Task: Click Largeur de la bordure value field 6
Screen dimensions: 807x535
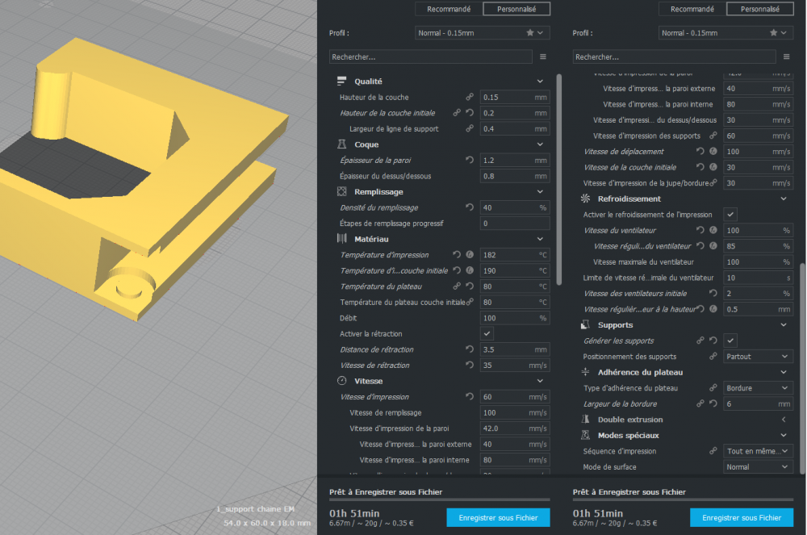Action: pyautogui.click(x=758, y=403)
